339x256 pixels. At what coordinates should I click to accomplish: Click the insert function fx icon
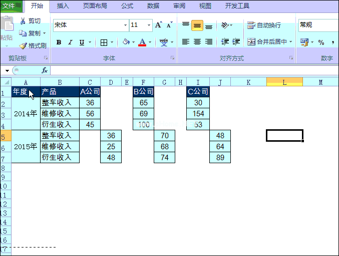(45, 70)
